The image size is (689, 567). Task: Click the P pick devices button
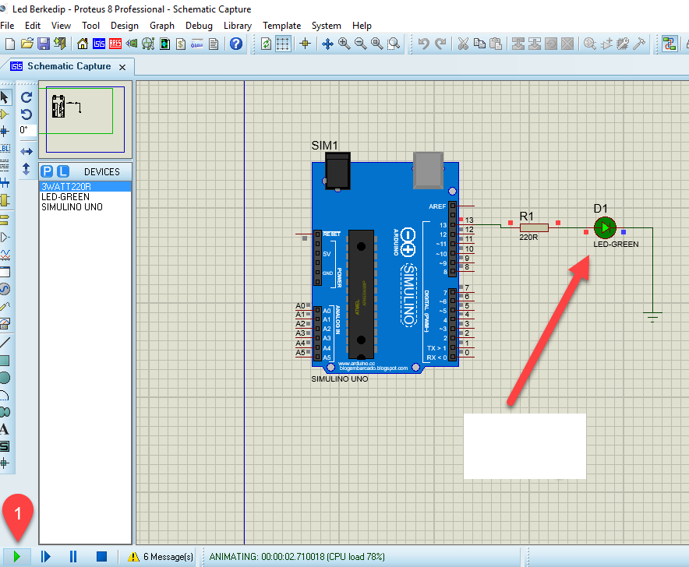47,171
